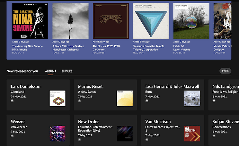Open the Levon Vincent artist link
Image resolution: width=239 pixels, height=146 pixels.
coord(182,49)
